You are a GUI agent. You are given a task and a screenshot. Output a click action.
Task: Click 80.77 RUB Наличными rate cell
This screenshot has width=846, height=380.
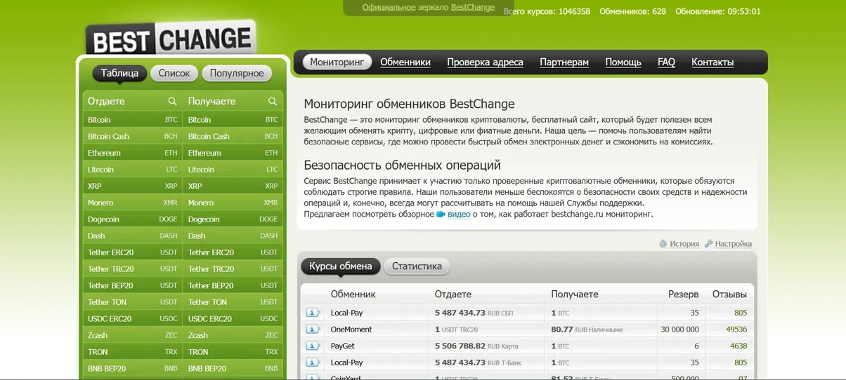pos(587,330)
